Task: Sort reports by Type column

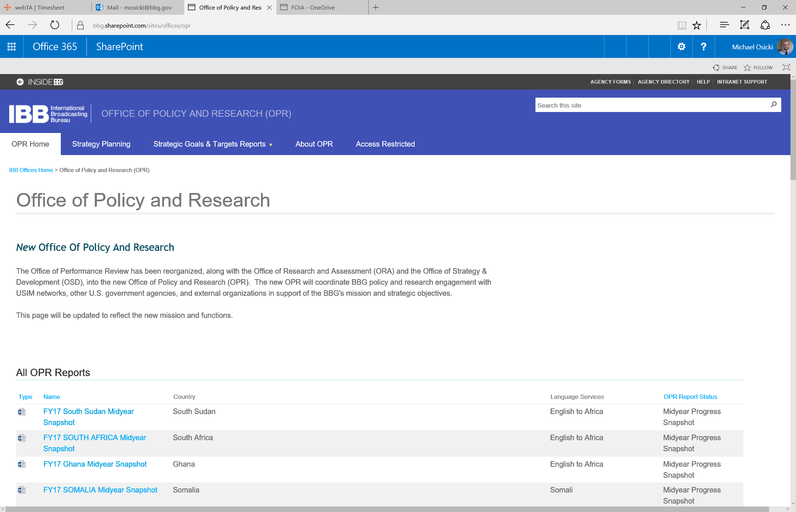Action: (25, 397)
